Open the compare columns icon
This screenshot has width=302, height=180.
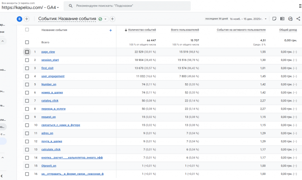coord(282,19)
